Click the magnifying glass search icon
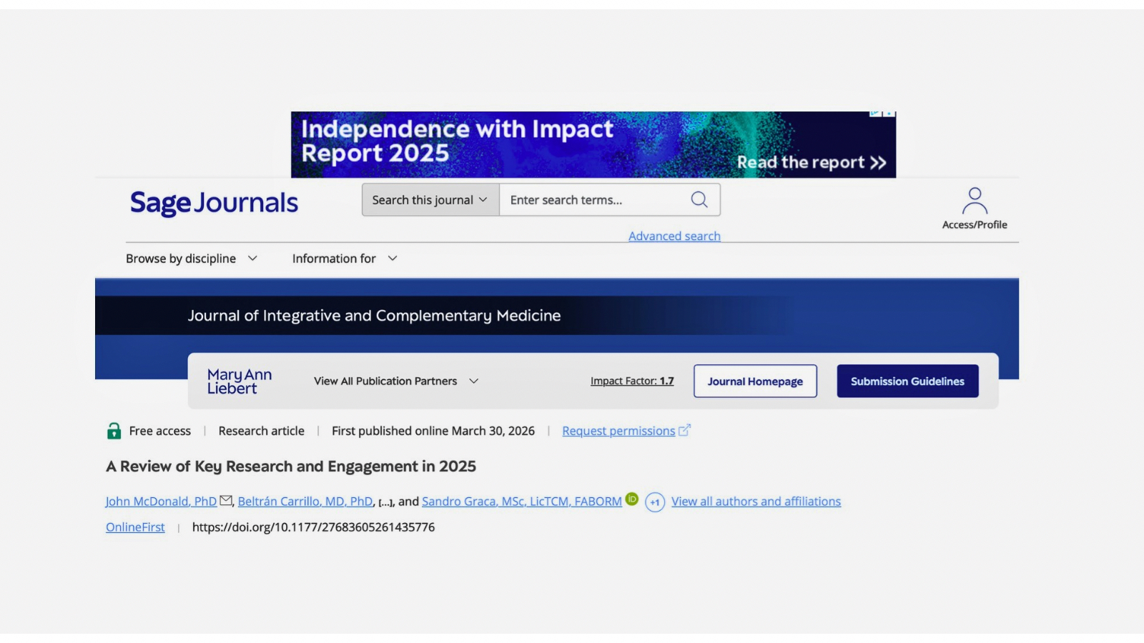The image size is (1144, 643). pos(699,200)
